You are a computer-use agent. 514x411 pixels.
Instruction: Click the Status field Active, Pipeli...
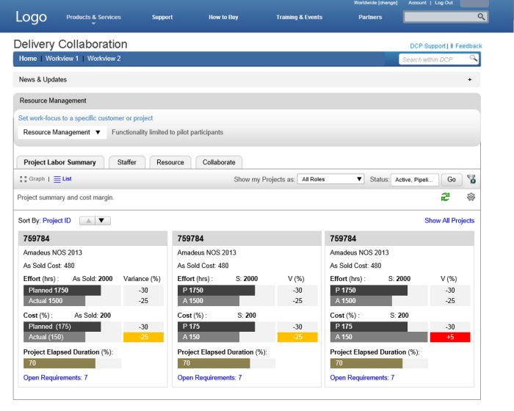(x=414, y=180)
